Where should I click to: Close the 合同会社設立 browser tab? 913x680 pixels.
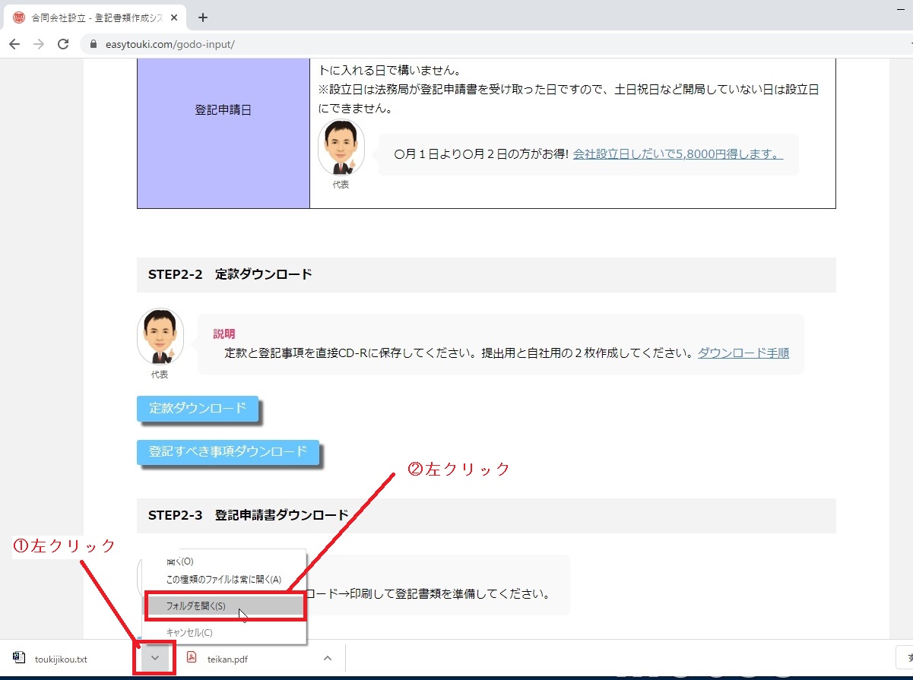(174, 17)
